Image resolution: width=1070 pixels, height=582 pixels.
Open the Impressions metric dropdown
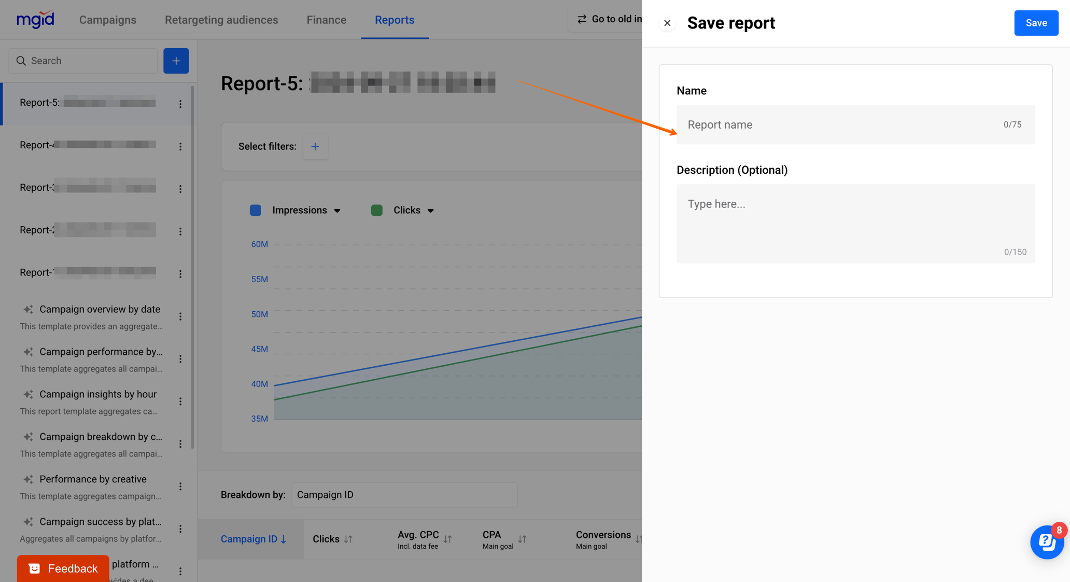tap(337, 211)
